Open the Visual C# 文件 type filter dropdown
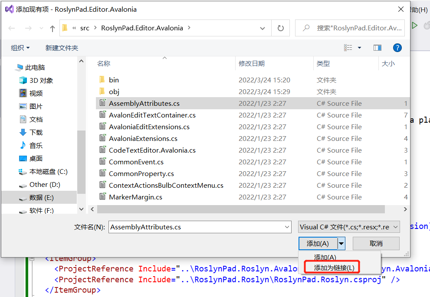The height and width of the screenshot is (297, 430). pos(349,227)
